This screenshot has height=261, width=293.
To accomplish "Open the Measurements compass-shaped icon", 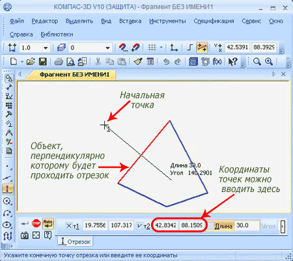I will click(8, 133).
